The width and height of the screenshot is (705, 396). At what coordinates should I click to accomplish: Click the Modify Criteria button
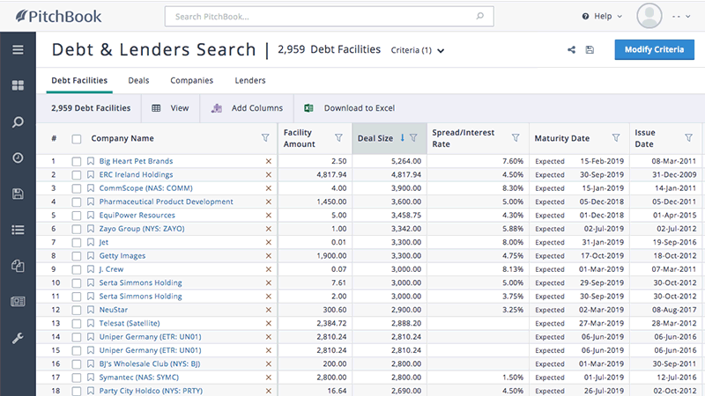(654, 49)
